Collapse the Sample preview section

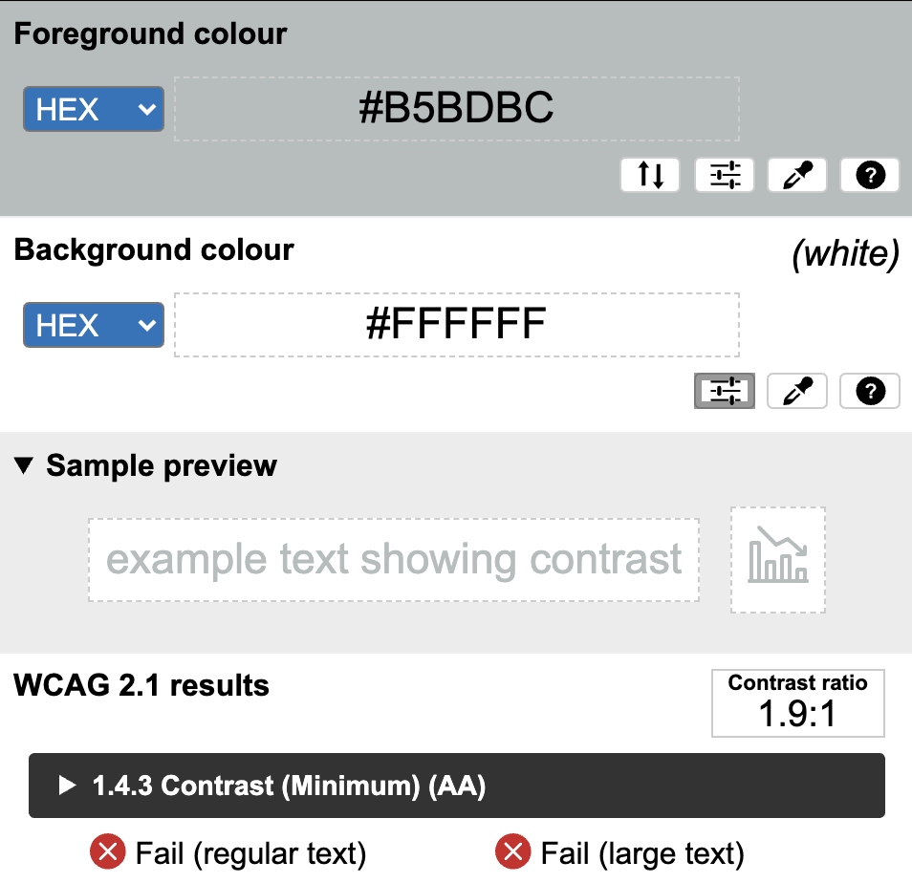[x=147, y=465]
